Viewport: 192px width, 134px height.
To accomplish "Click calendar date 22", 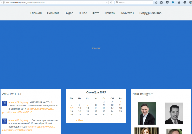I will (96, 111).
